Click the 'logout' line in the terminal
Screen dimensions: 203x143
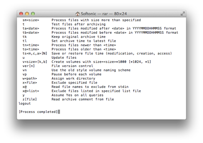tap(25, 104)
